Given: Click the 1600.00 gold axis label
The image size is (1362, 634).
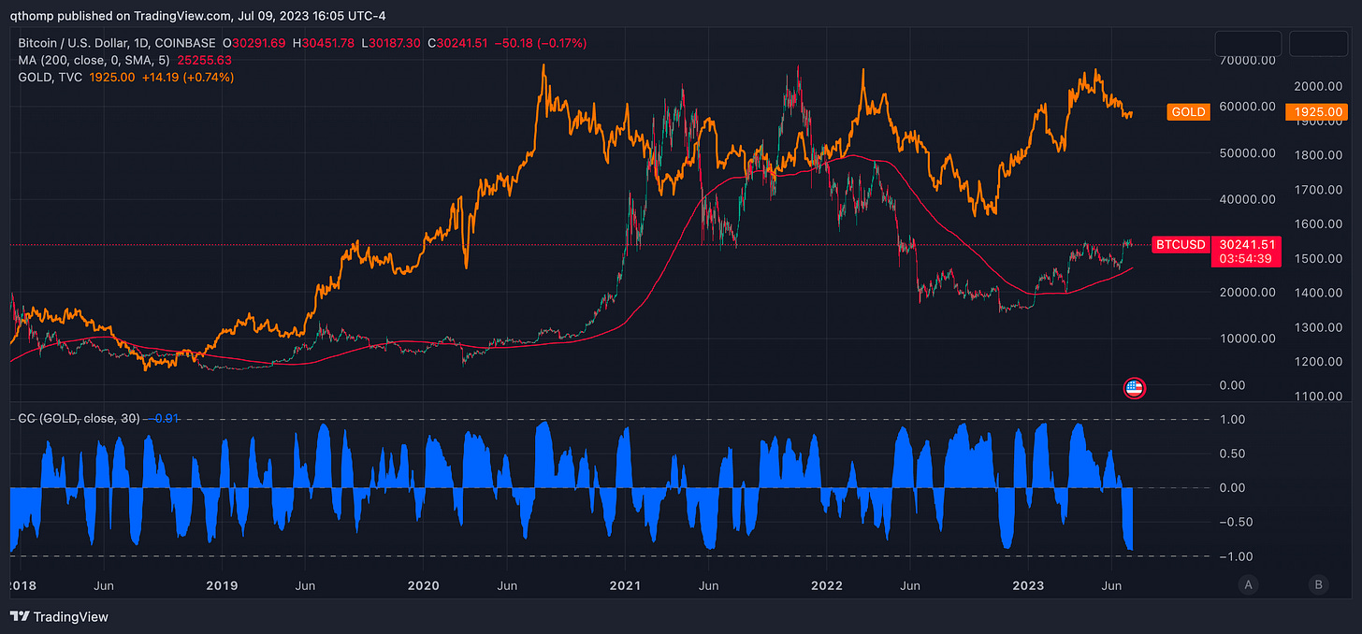Looking at the screenshot, I should pyautogui.click(x=1320, y=224).
